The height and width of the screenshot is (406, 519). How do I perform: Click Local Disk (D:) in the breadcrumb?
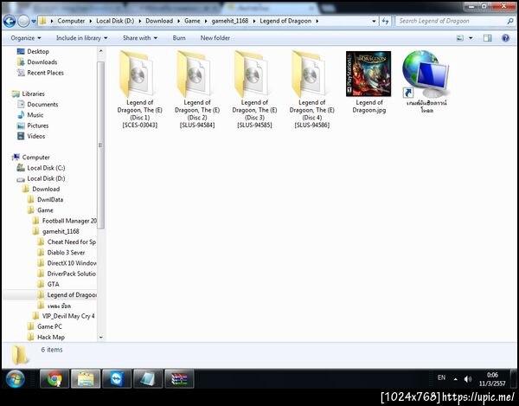pos(115,21)
